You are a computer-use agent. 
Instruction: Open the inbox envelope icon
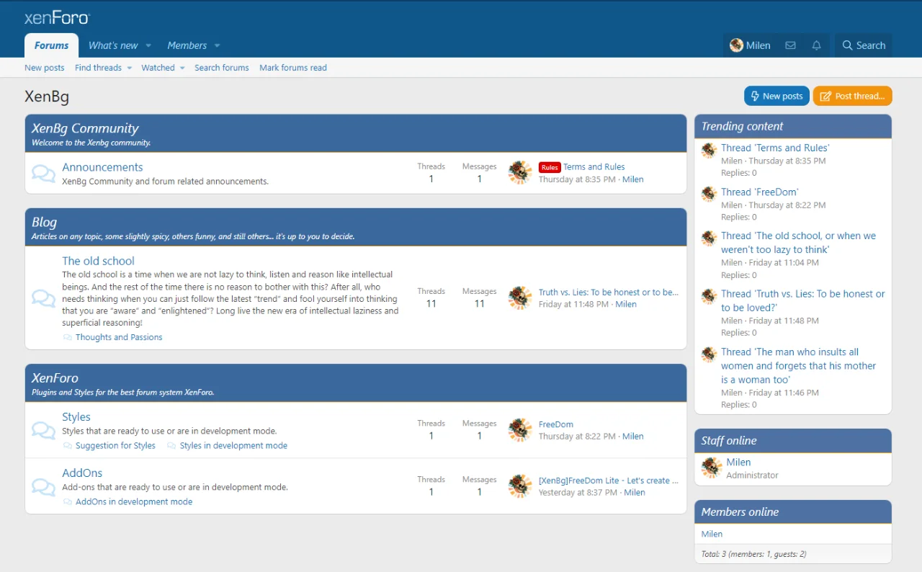click(x=790, y=45)
